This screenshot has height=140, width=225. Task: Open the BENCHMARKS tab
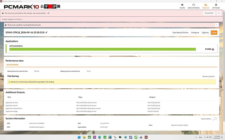tap(194, 6)
